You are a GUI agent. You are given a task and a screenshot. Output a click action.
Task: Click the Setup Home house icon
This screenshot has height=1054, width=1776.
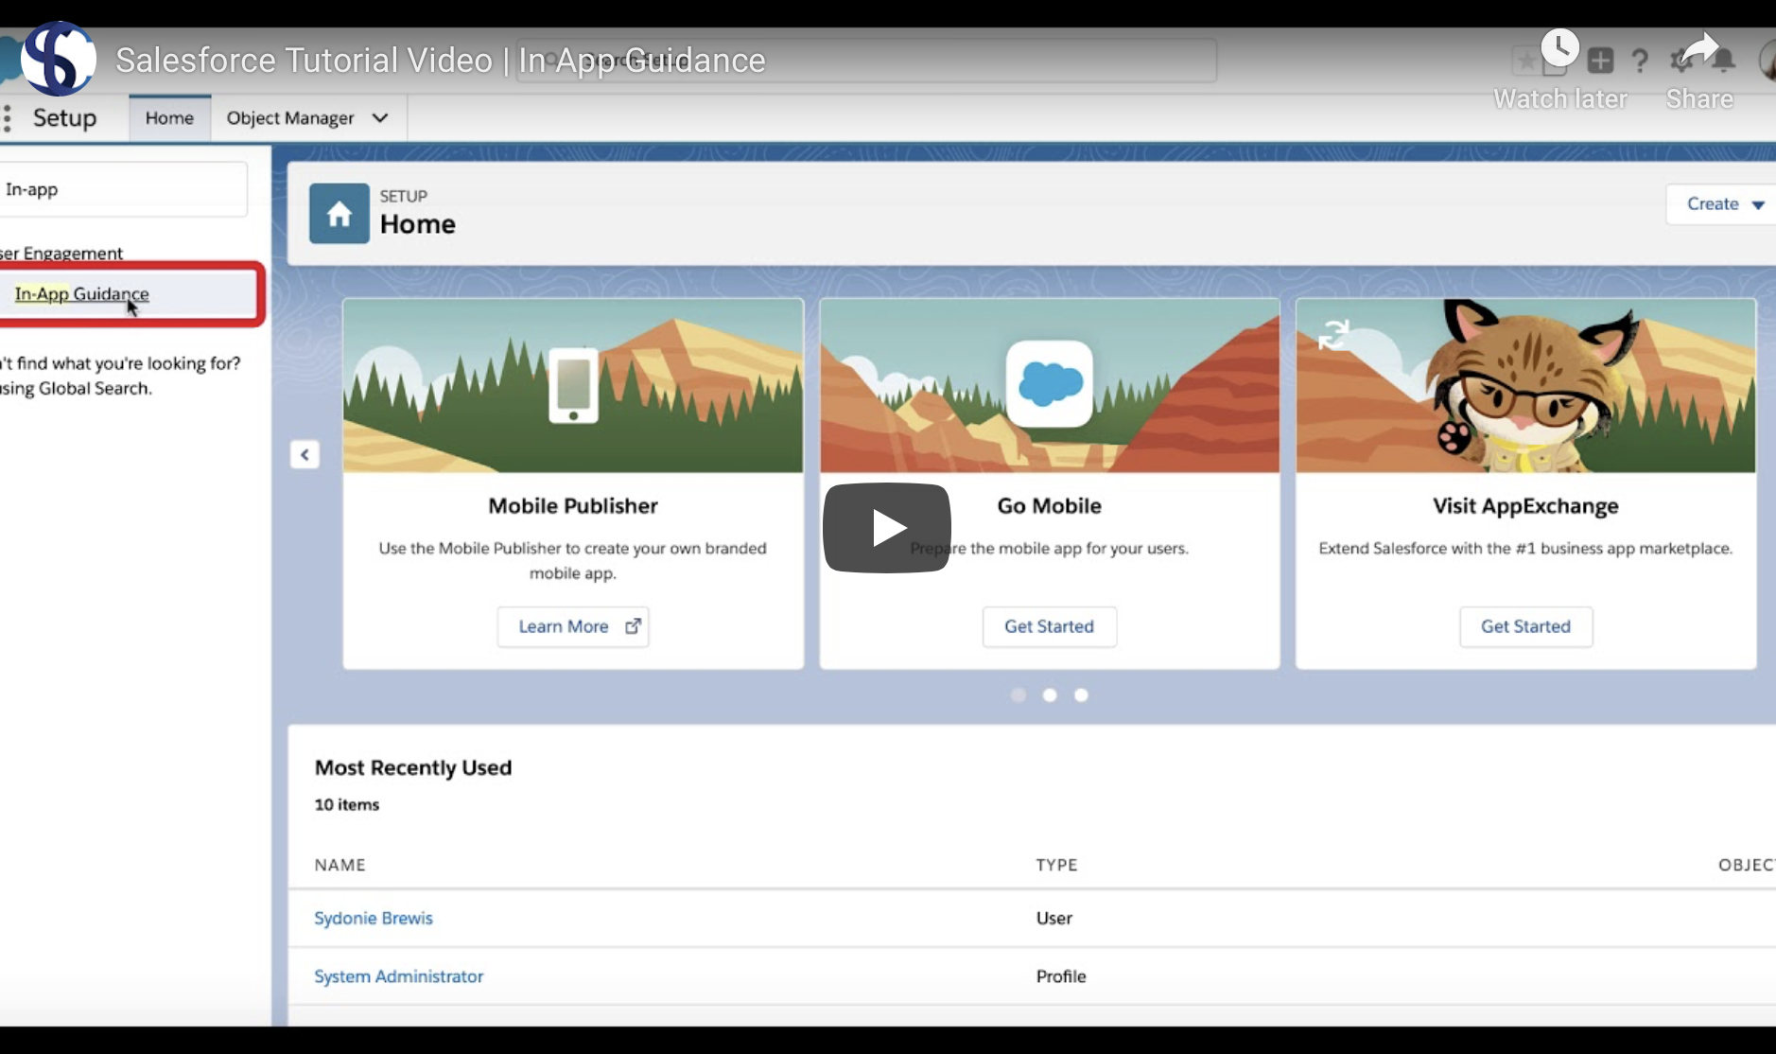point(340,214)
